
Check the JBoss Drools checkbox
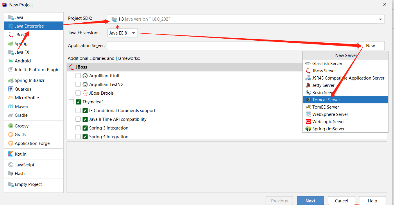point(78,93)
